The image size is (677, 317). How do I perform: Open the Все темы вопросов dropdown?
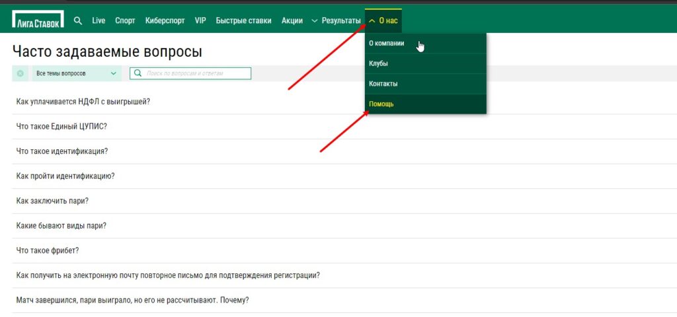click(x=77, y=73)
